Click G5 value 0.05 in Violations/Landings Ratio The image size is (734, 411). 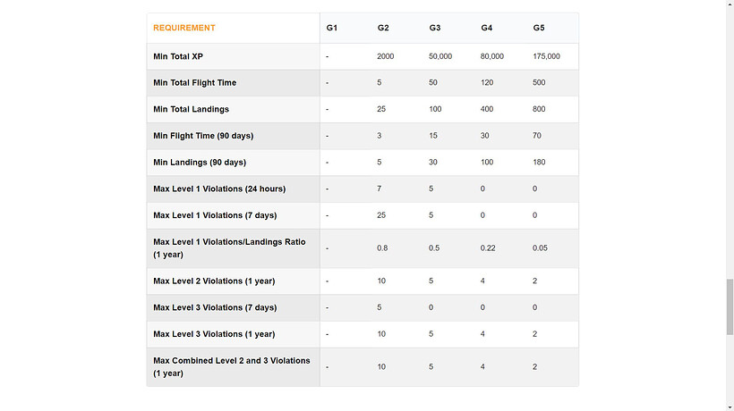point(540,248)
